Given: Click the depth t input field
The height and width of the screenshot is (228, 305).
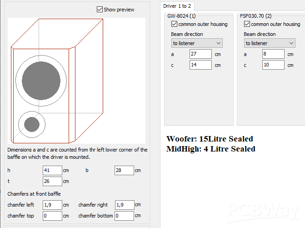Looking at the screenshot, I should coord(52,181).
